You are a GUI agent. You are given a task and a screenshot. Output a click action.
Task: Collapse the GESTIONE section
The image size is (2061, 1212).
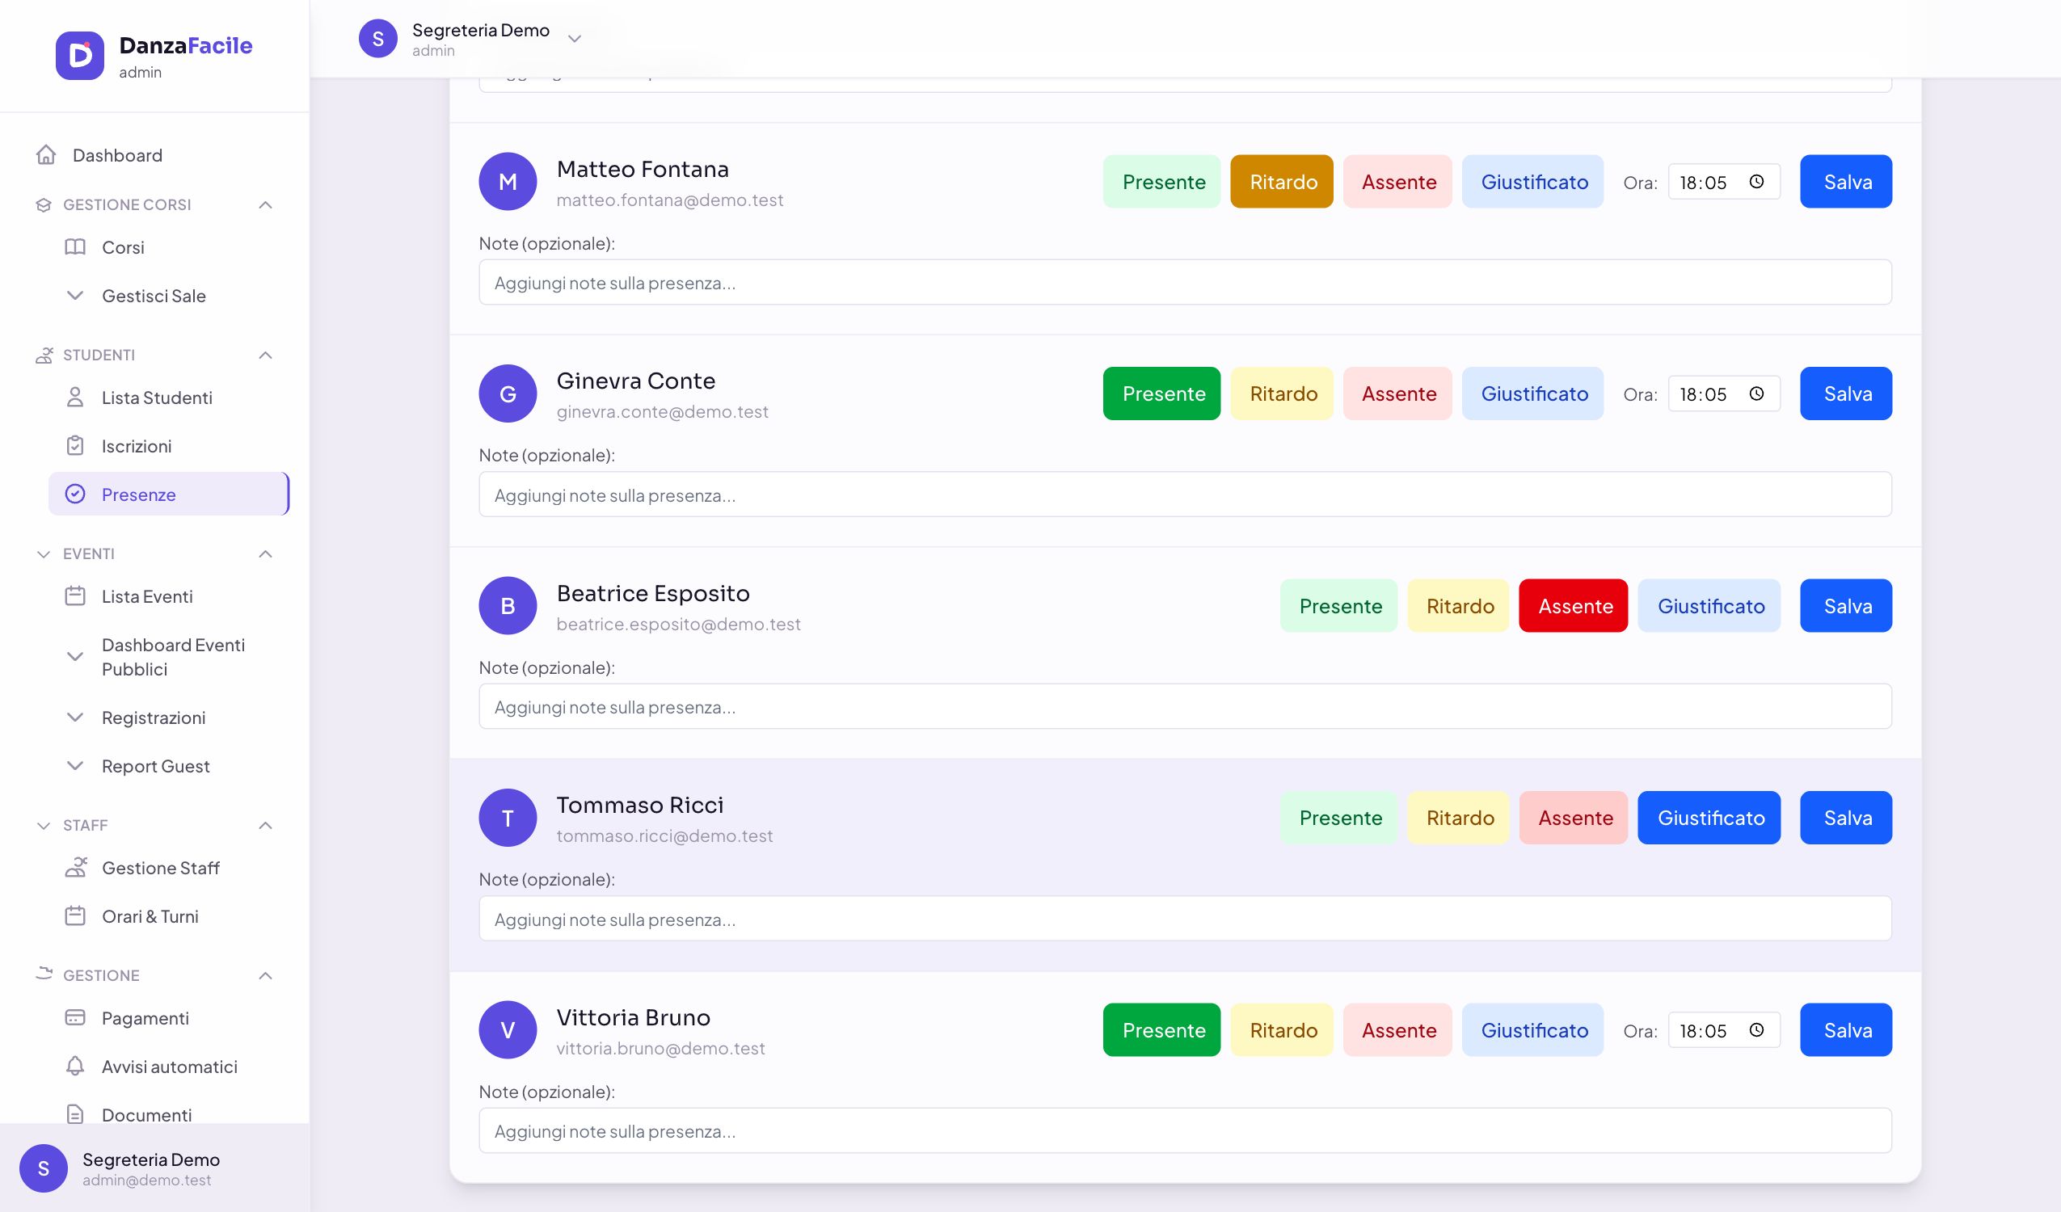tap(265, 974)
